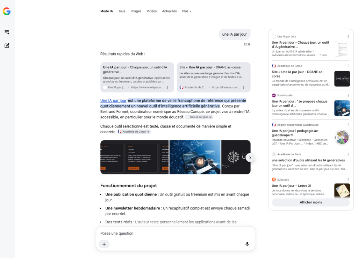Viewport: 358px width, 258px height.
Task: Click the 22:38 timestamp
Action: [247, 44]
